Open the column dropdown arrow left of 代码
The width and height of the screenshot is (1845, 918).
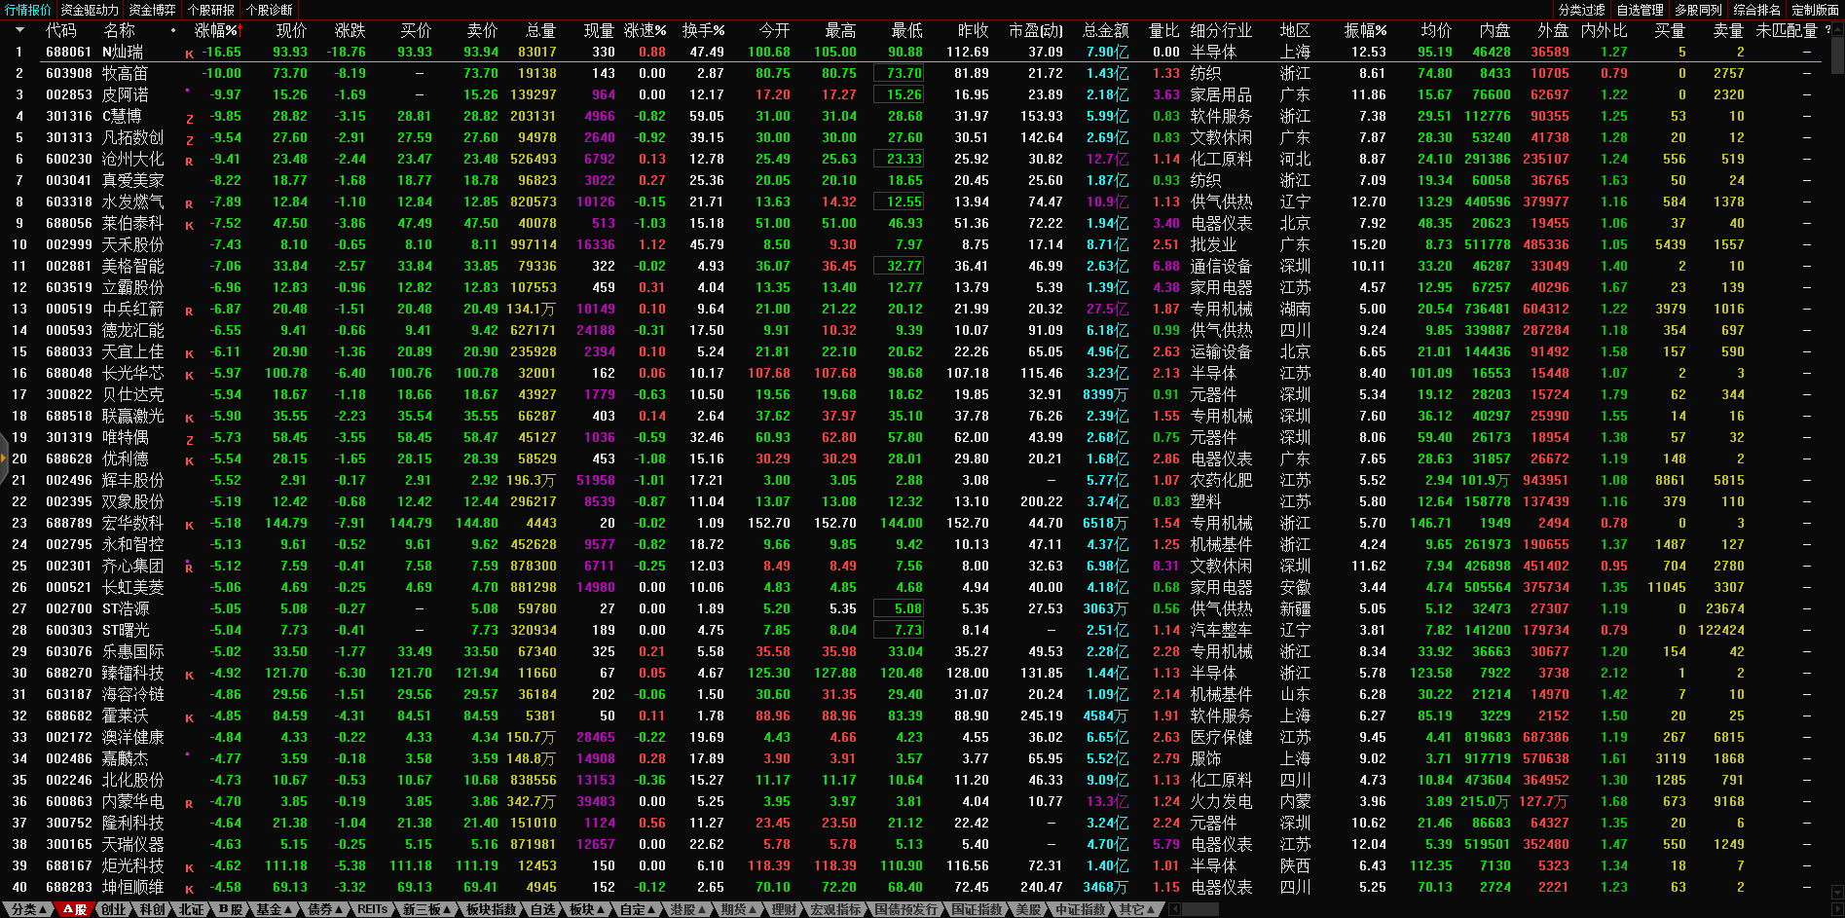click(x=19, y=30)
